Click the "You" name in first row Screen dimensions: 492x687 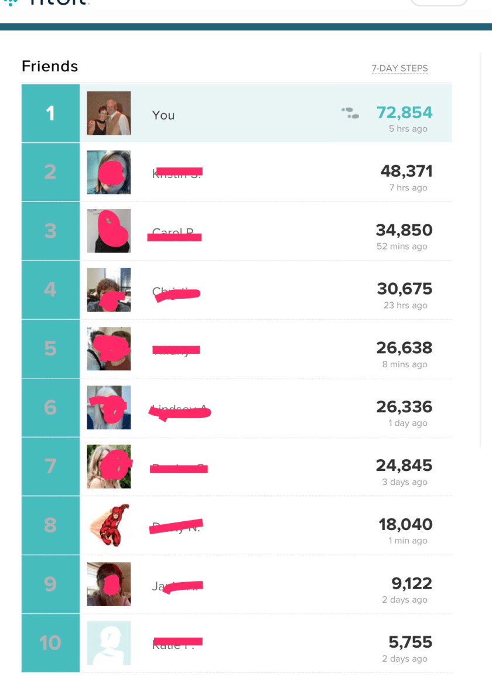[163, 115]
